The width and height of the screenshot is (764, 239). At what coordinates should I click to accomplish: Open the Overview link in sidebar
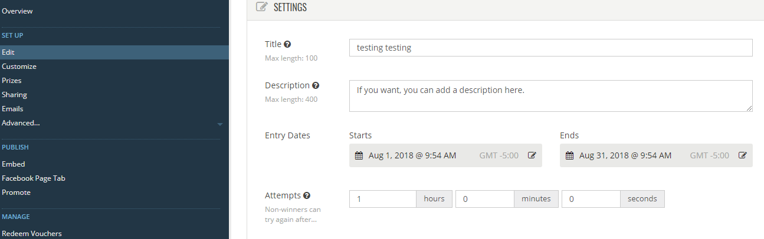pos(17,11)
